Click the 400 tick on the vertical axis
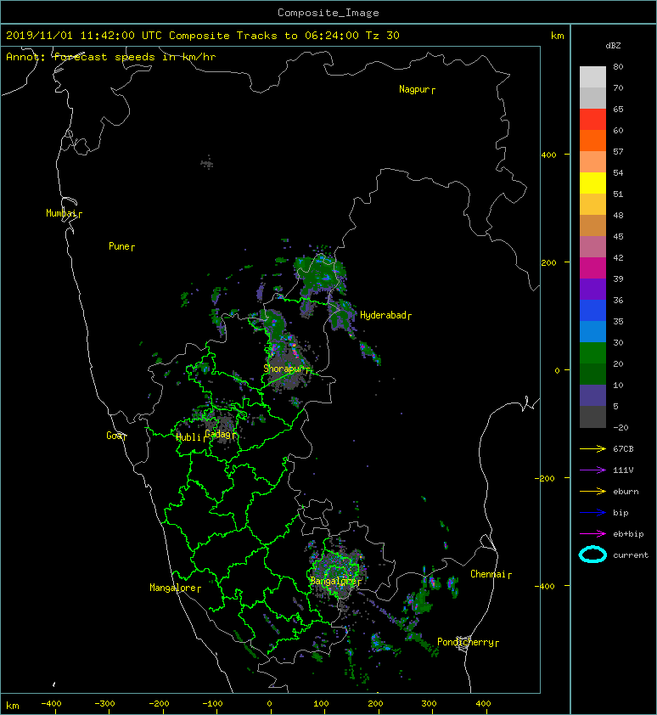 pos(548,155)
